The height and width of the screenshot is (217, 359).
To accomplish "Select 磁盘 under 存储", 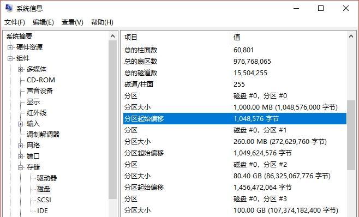I will click(x=44, y=189).
